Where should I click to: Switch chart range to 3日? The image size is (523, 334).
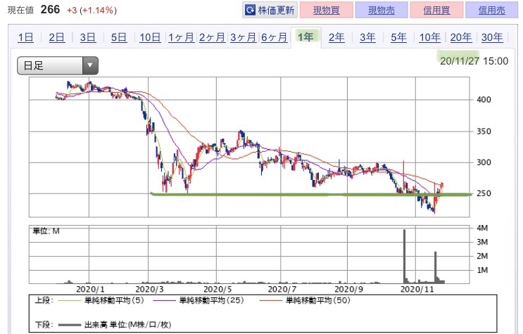pyautogui.click(x=88, y=37)
